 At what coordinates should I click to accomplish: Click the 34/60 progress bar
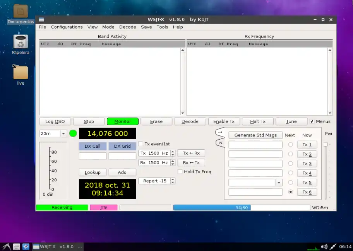(x=242, y=207)
